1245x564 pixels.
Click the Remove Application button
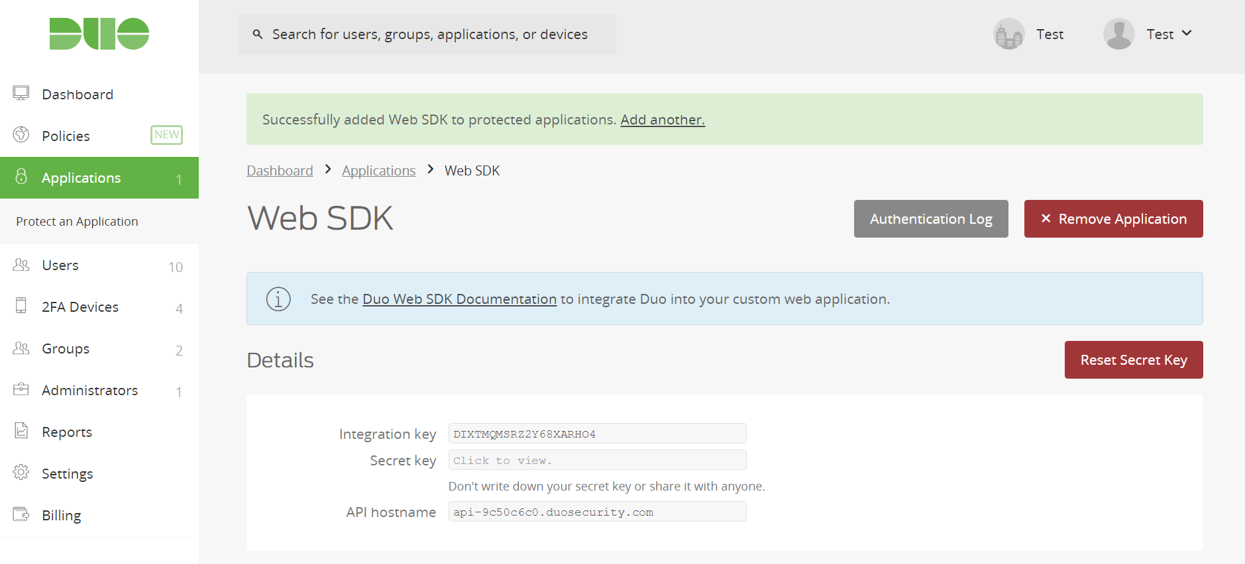point(1114,218)
